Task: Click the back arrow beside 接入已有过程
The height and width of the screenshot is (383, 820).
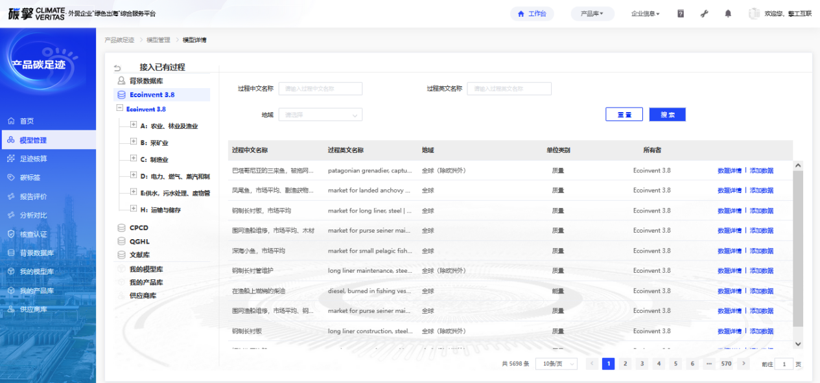Action: click(117, 68)
